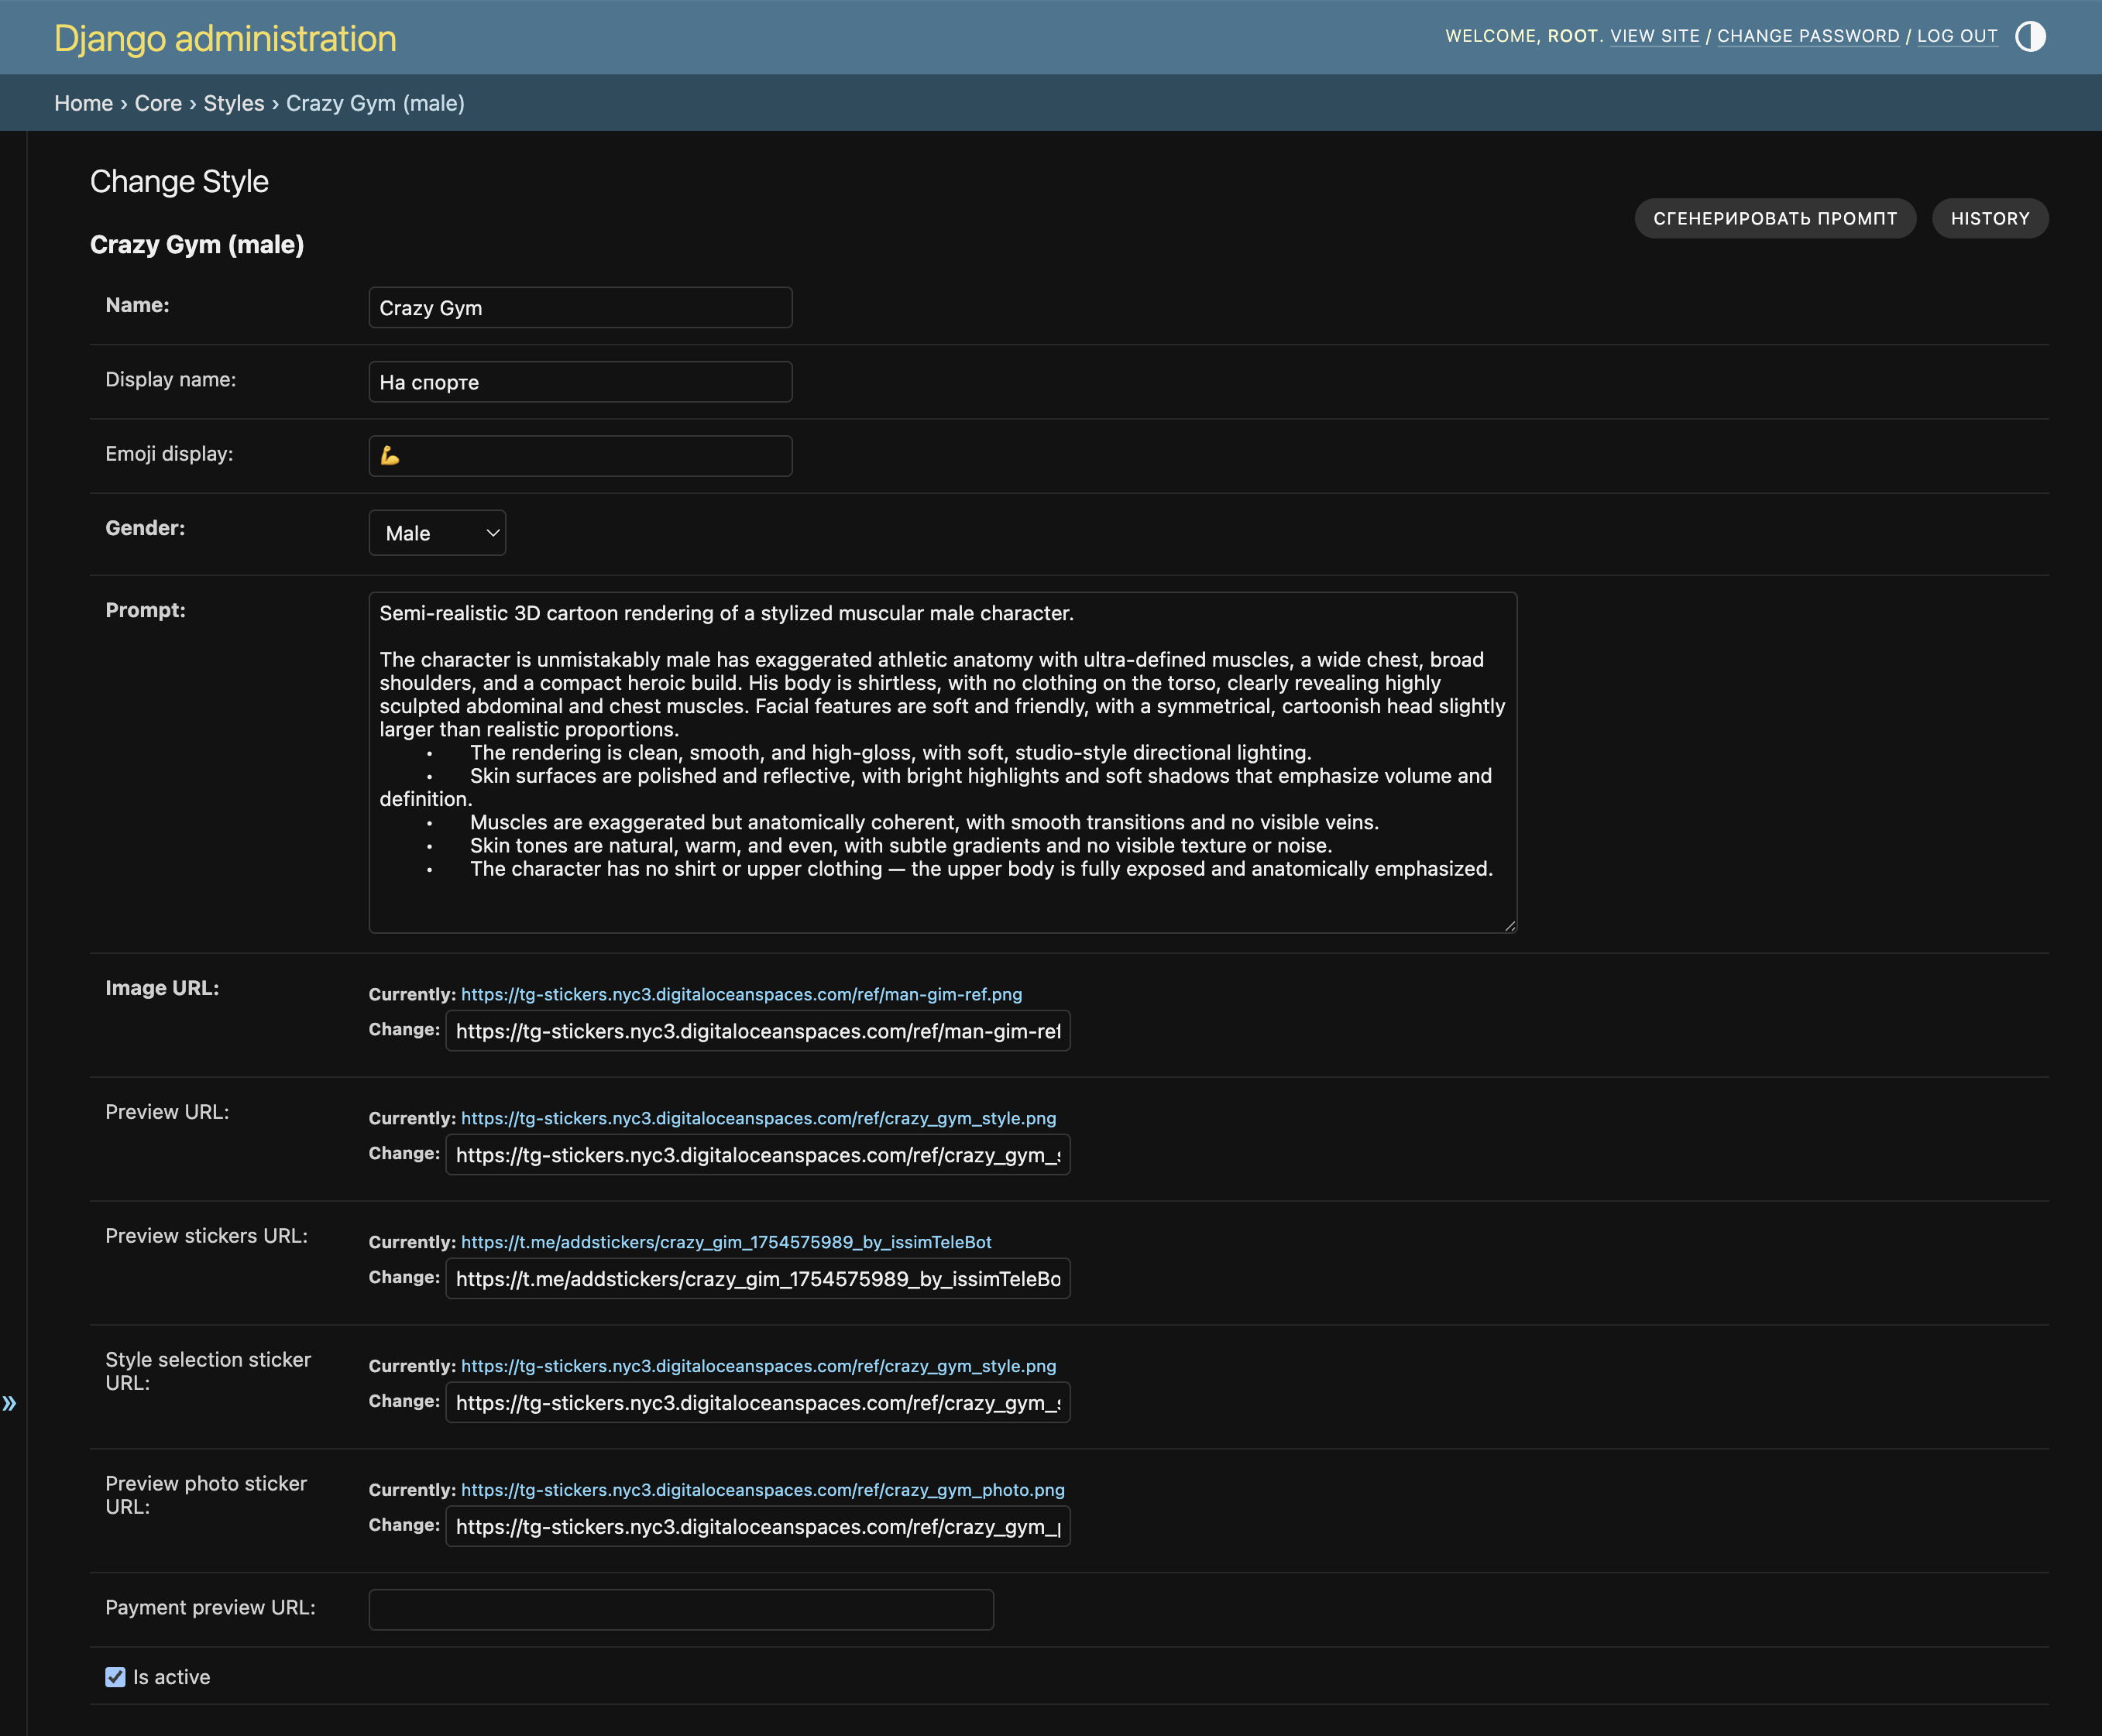Open the History button
Screen dimensions: 2102x1736
[x=1989, y=219]
